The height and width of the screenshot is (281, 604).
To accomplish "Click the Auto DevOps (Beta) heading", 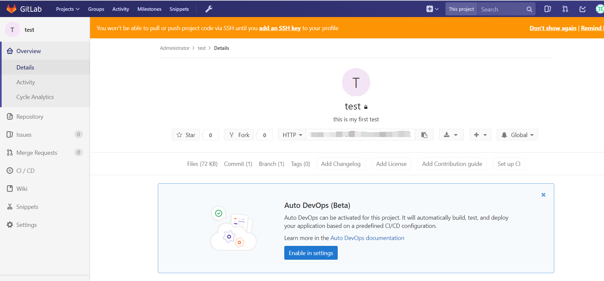I will click(x=317, y=206).
